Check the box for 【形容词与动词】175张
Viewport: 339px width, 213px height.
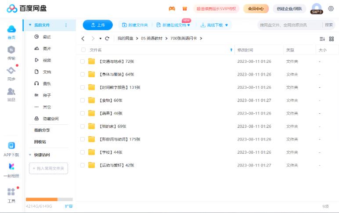pyautogui.click(x=83, y=139)
